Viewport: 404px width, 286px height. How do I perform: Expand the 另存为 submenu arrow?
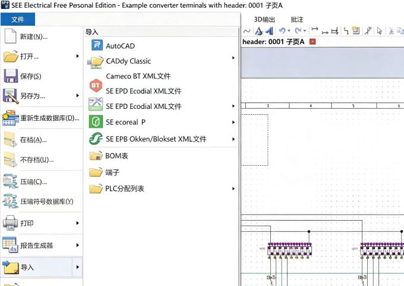coord(78,95)
